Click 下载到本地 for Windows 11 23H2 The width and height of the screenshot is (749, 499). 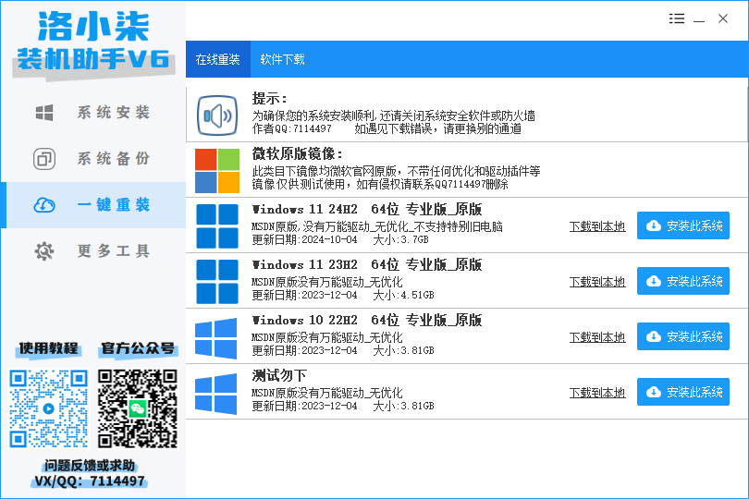pos(596,282)
